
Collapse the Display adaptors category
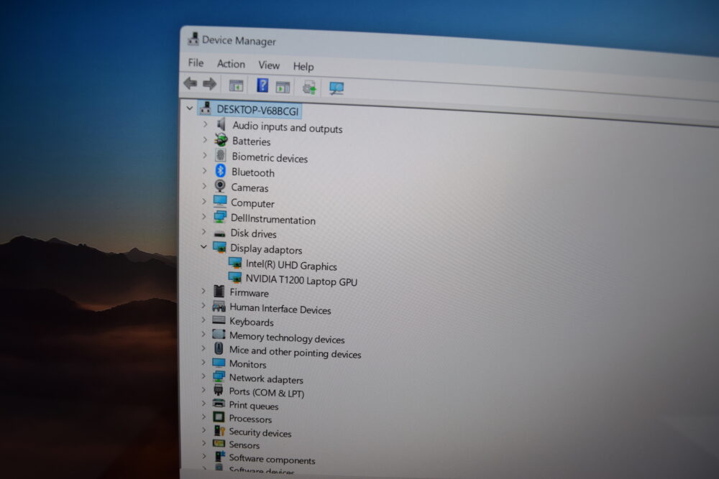click(x=204, y=247)
